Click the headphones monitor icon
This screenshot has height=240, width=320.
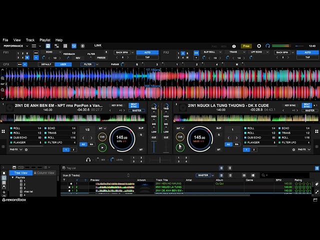(x=88, y=159)
